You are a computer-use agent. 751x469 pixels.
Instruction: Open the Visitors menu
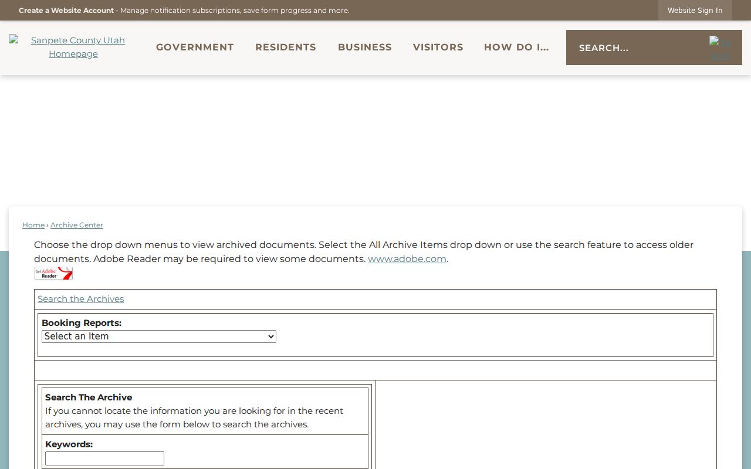click(x=438, y=47)
